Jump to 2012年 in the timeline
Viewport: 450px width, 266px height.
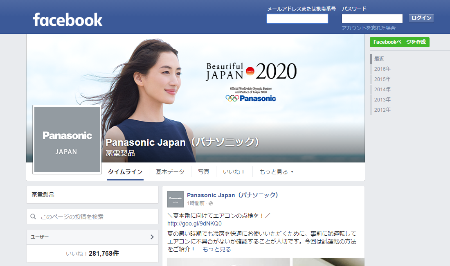(x=382, y=110)
